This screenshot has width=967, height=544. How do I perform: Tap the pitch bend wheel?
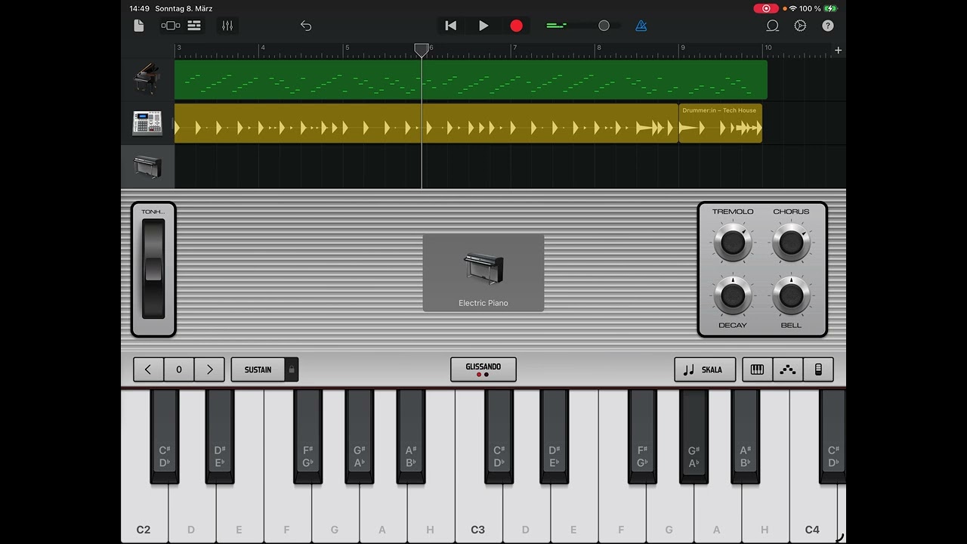(153, 269)
